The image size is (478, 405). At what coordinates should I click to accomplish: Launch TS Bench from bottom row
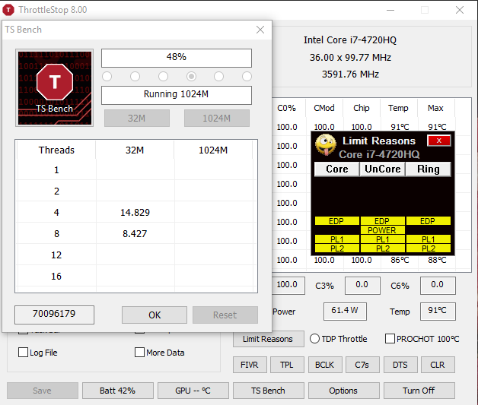[x=268, y=391]
